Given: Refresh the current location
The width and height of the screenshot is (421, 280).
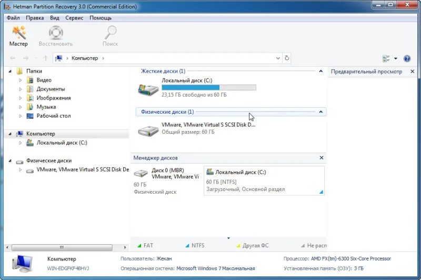Looking at the screenshot, I should tap(287, 58).
